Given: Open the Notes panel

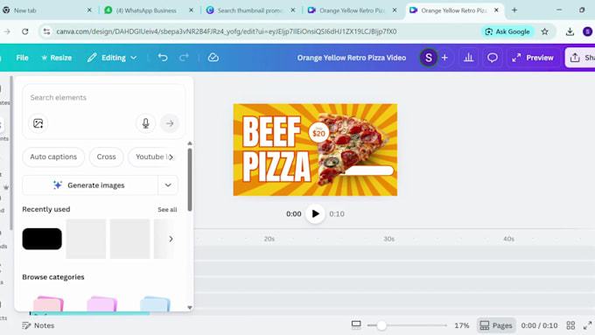Looking at the screenshot, I should tap(38, 325).
